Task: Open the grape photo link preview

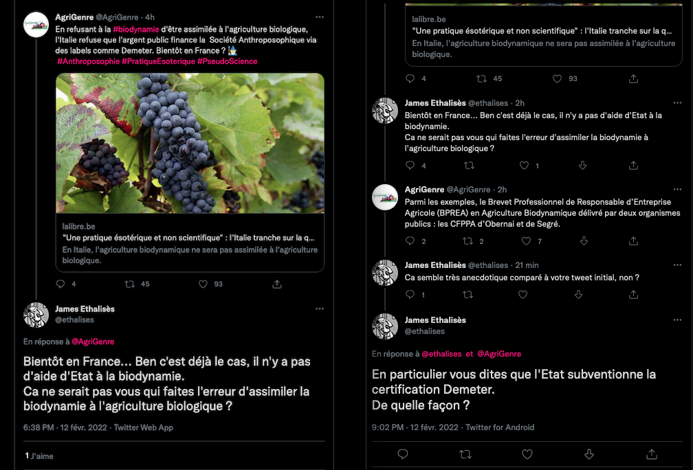Action: pyautogui.click(x=190, y=143)
